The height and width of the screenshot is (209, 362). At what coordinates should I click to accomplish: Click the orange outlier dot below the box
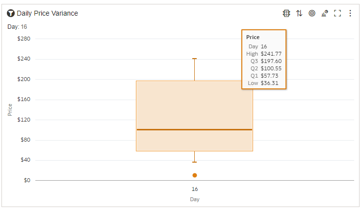pos(195,175)
